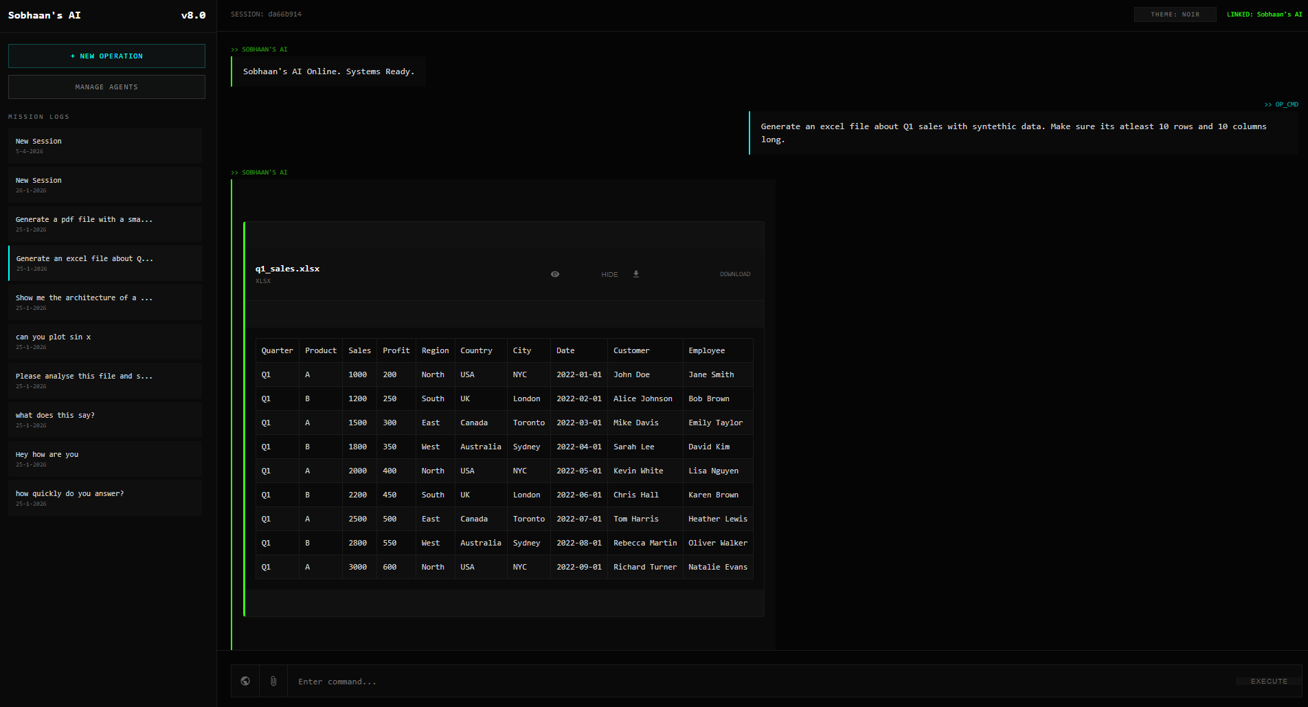Image resolution: width=1308 pixels, height=707 pixels.
Task: Select the 'Generate an excel file' session
Action: (x=104, y=263)
